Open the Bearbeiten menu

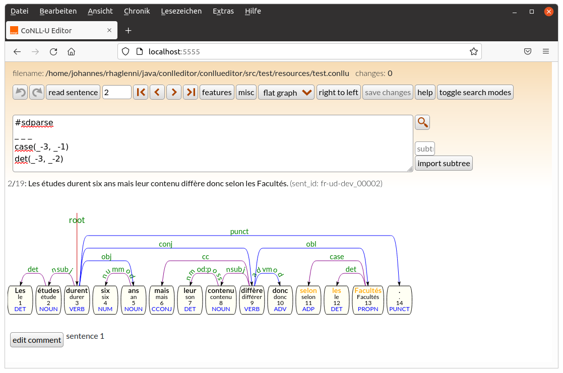tap(58, 11)
